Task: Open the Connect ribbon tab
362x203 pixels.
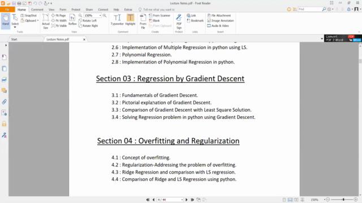Action: pyautogui.click(x=103, y=10)
